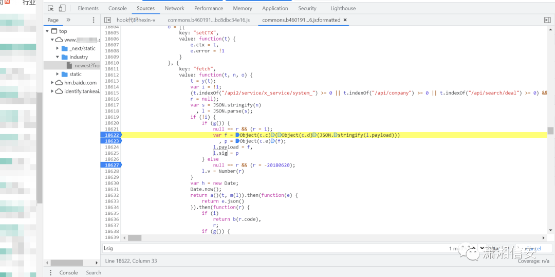This screenshot has width=555, height=277.
Task: Open the drawer three-dot menu beside Console
Action: [x=50, y=272]
